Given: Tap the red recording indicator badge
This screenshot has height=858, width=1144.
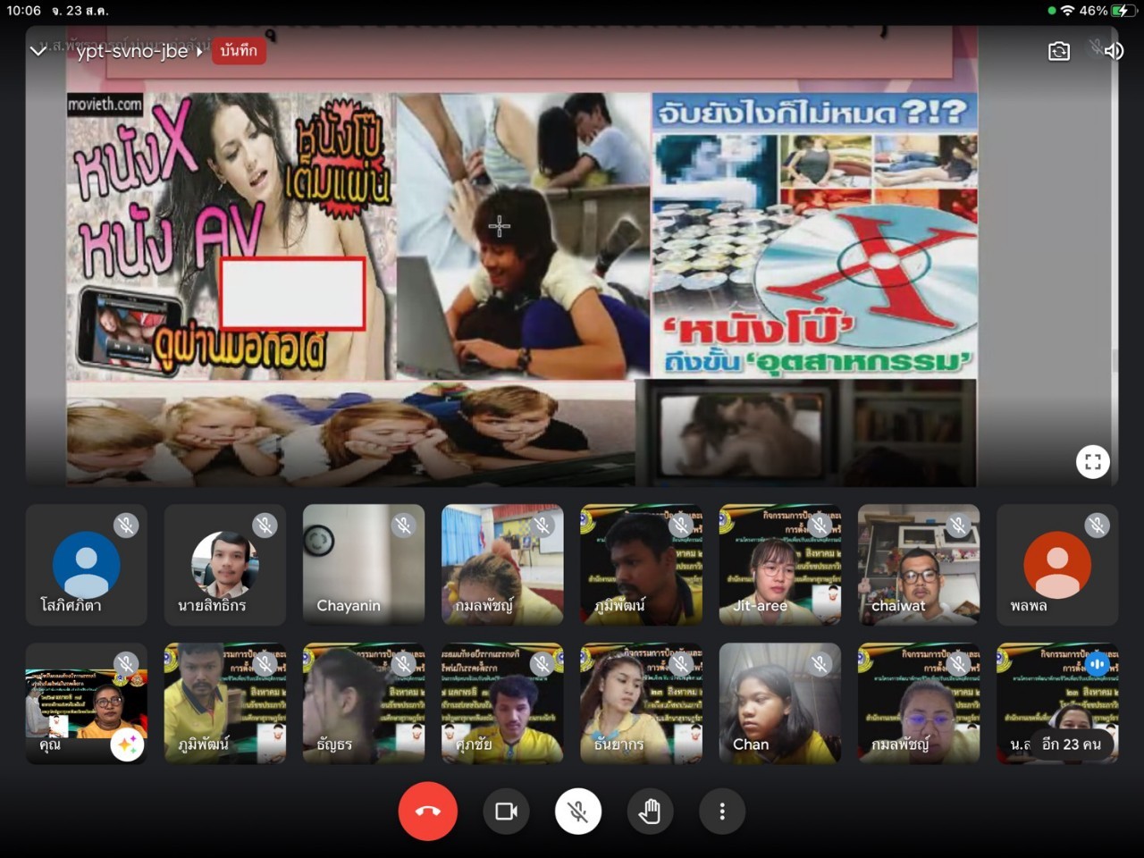Looking at the screenshot, I should point(239,51).
